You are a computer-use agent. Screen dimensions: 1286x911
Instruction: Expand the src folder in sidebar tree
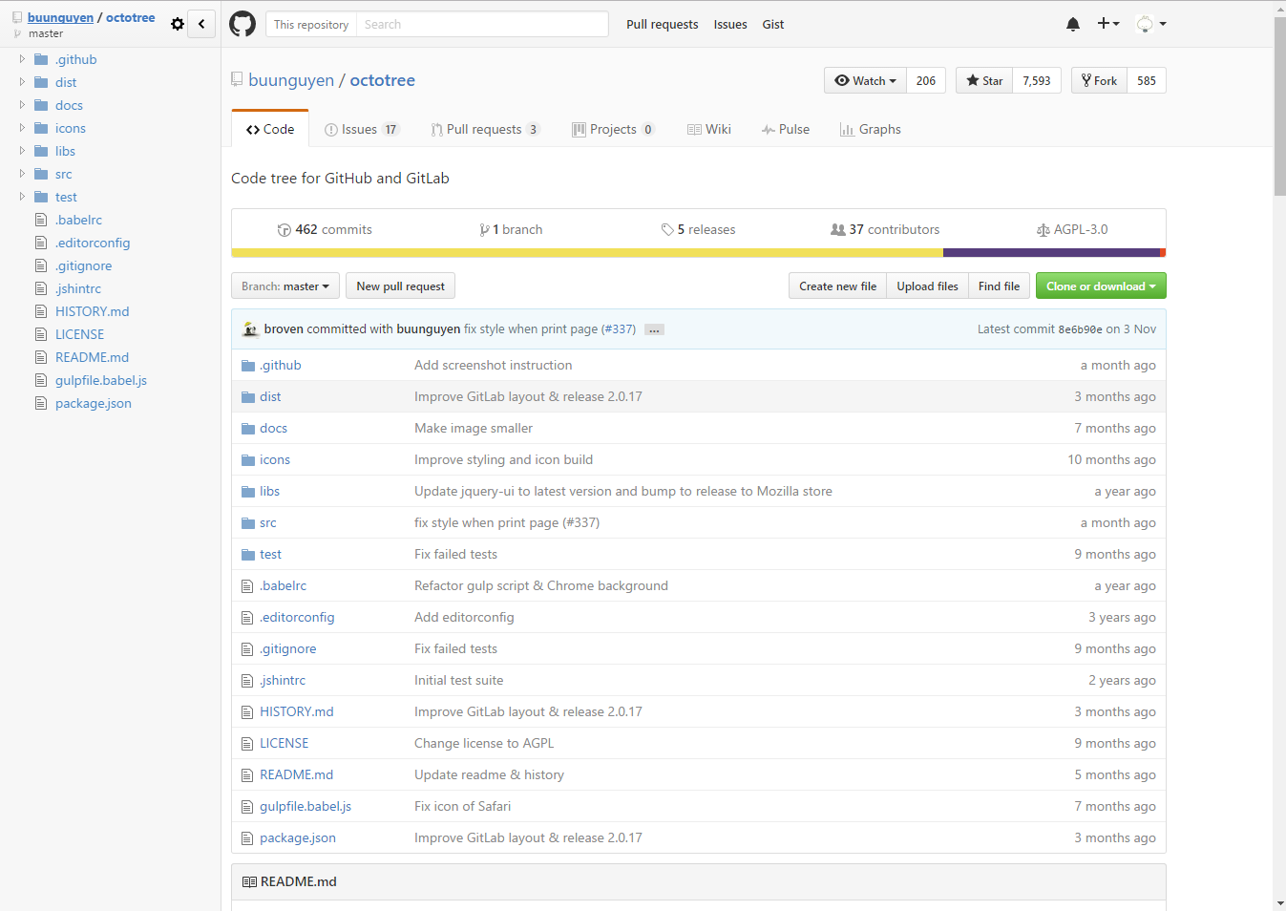(22, 174)
